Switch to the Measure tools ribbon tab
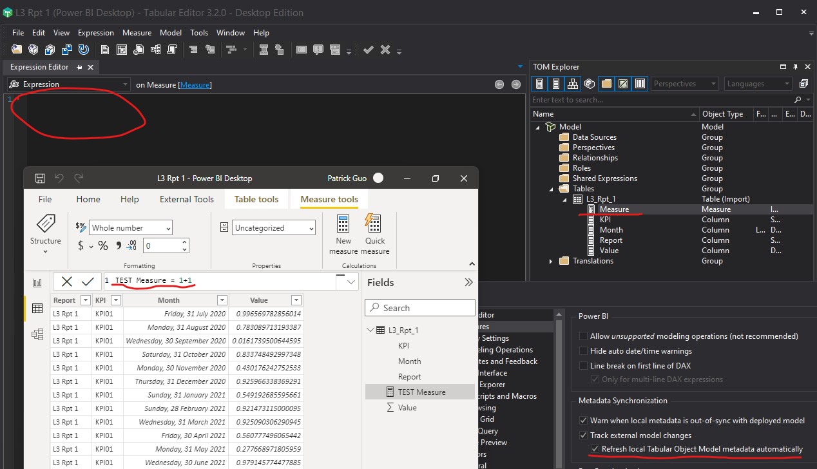 pos(329,199)
